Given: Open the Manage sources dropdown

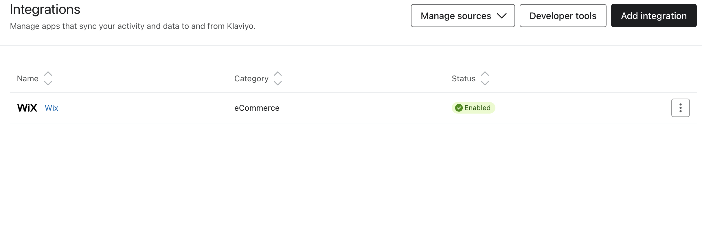Looking at the screenshot, I should coord(463,16).
